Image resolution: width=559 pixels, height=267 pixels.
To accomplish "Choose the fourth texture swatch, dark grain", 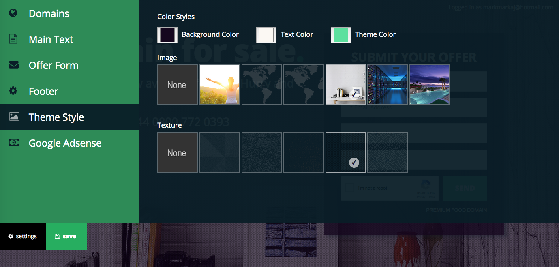I will click(304, 152).
